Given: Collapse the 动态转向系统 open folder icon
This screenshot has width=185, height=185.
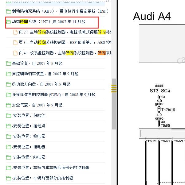Looking at the screenshot, I should click(x=9, y=22).
